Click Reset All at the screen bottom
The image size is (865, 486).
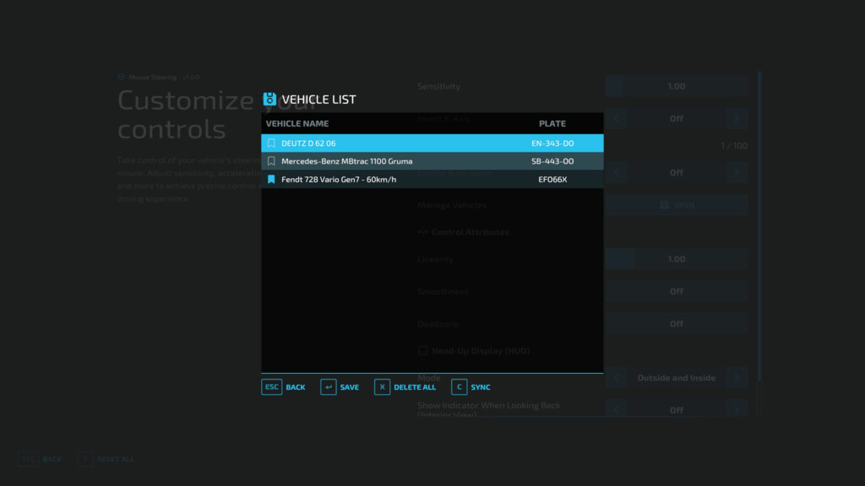click(x=116, y=459)
